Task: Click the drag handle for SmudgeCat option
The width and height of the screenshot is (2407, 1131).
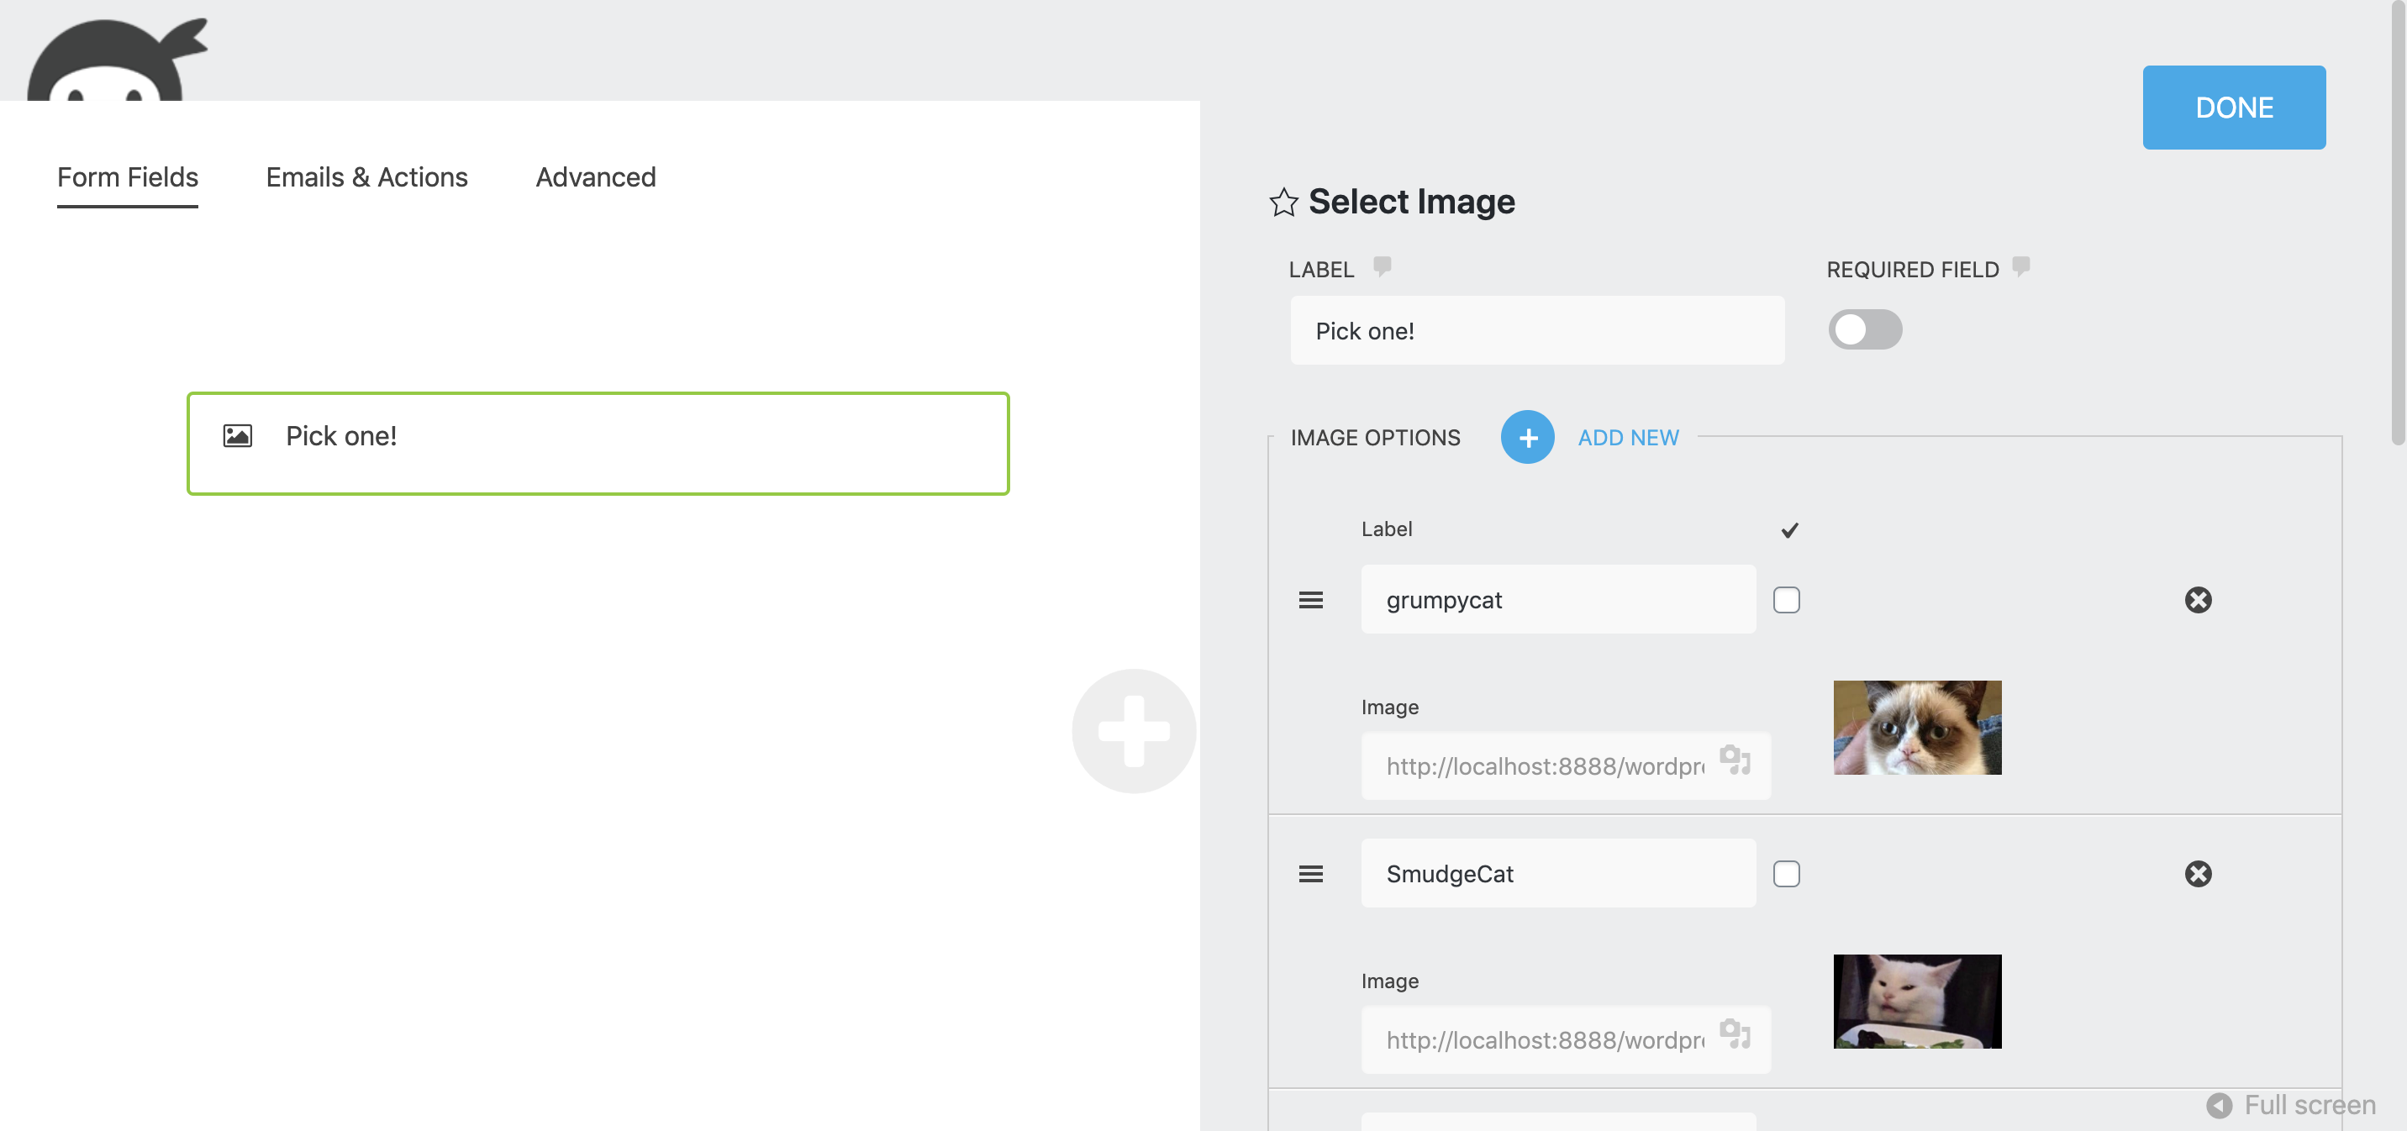Action: pyautogui.click(x=1311, y=874)
